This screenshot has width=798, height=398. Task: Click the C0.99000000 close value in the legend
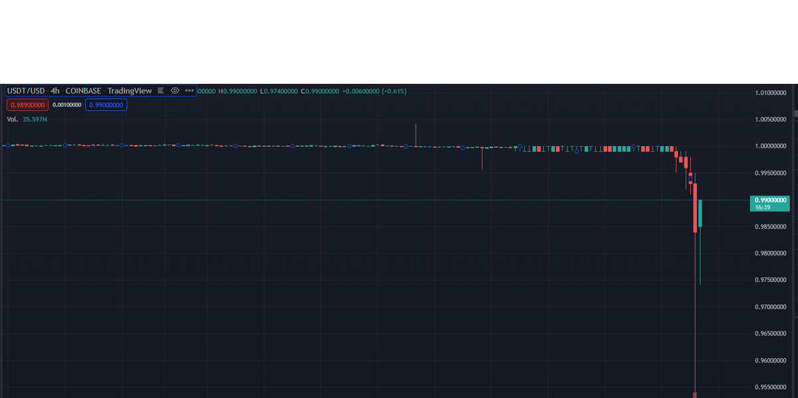321,91
